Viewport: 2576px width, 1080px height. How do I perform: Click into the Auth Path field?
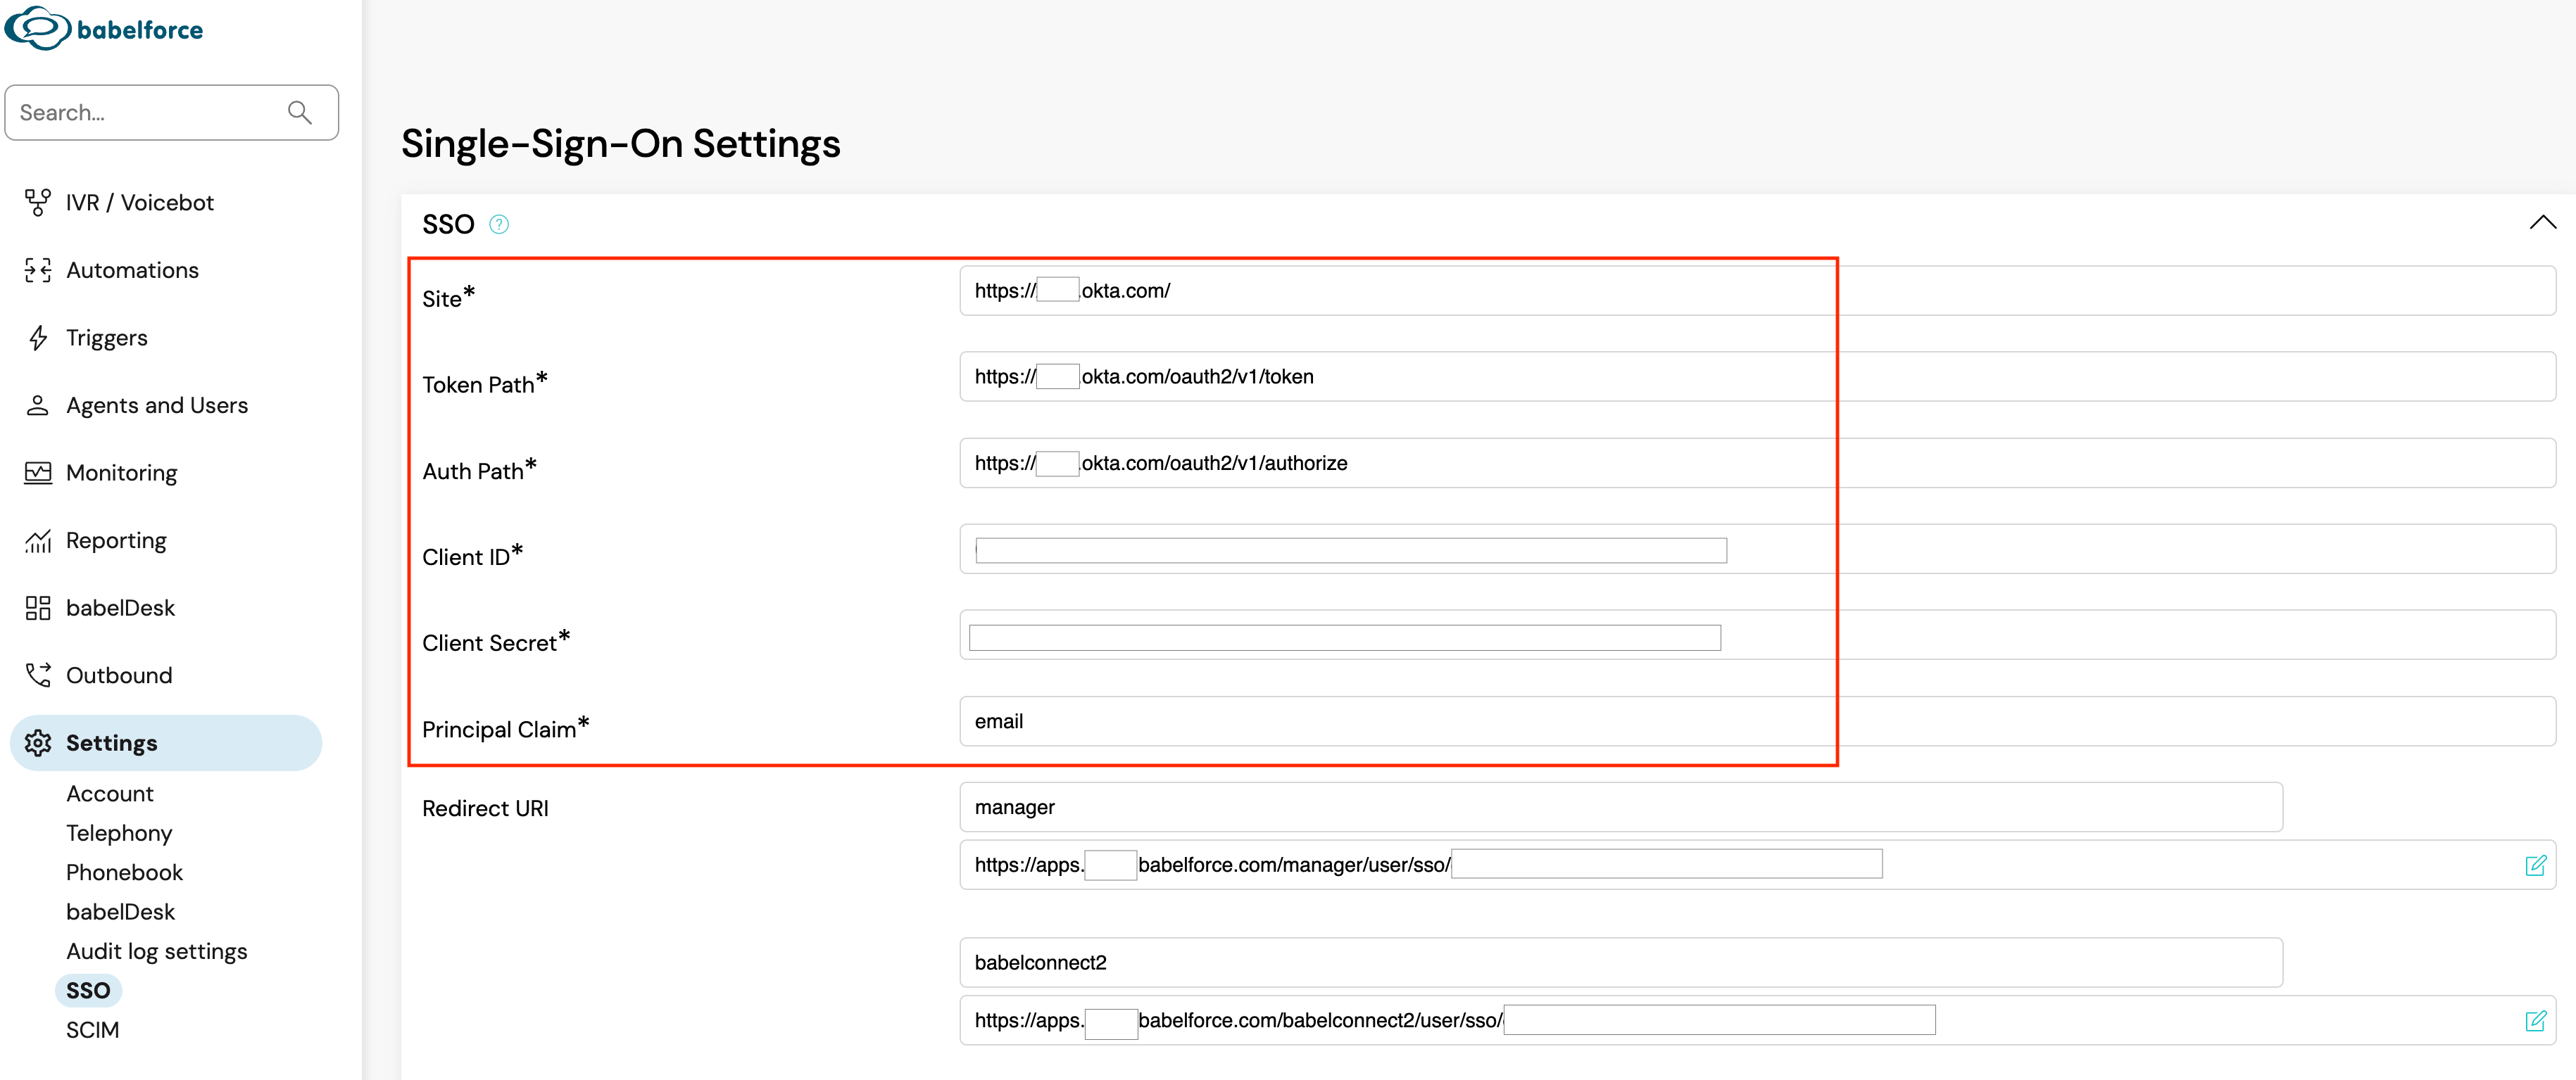coord(1757,462)
